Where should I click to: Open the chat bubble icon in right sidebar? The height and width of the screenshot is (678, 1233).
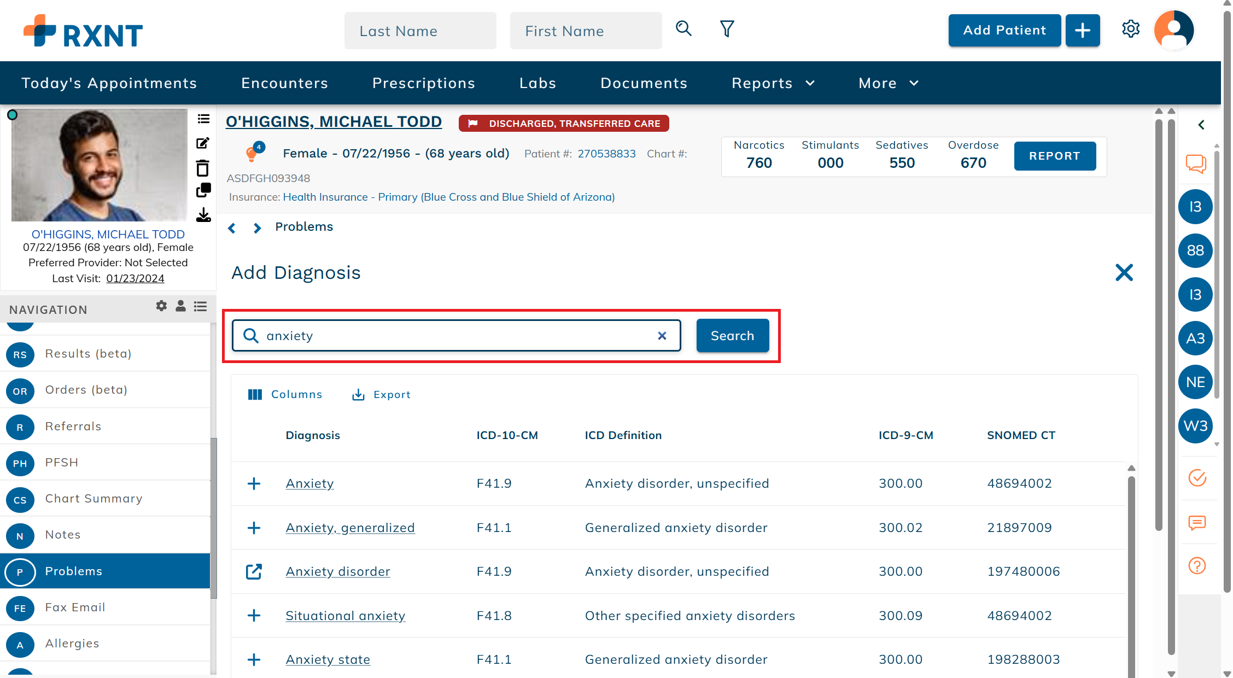(x=1196, y=163)
